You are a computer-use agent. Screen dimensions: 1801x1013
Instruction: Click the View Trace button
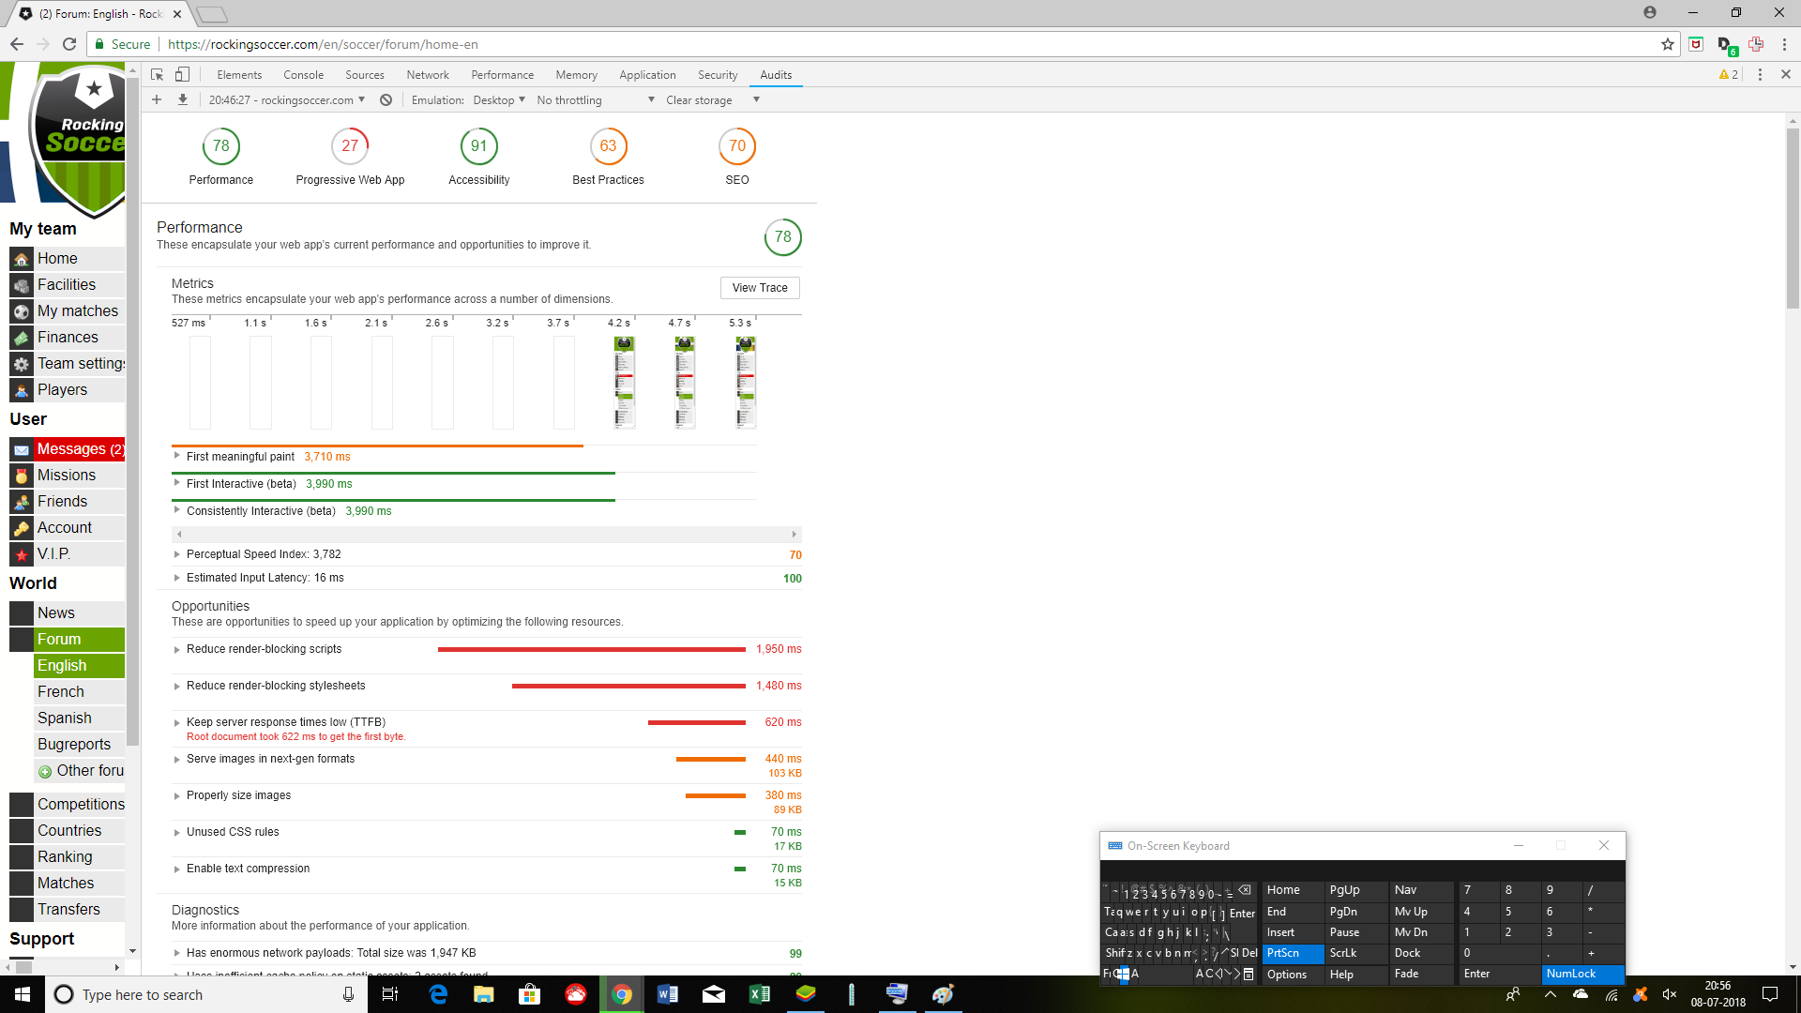(x=760, y=288)
